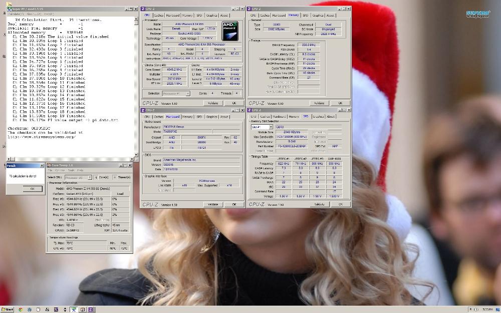
Task: Click the clock in the system tray
Action: coord(487,309)
